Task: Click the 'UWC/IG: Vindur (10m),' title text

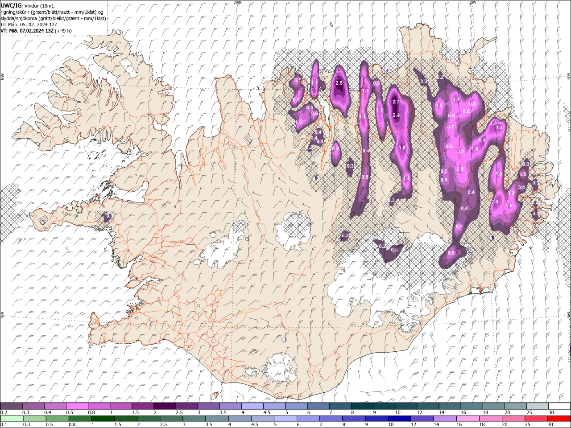Action: (28, 5)
